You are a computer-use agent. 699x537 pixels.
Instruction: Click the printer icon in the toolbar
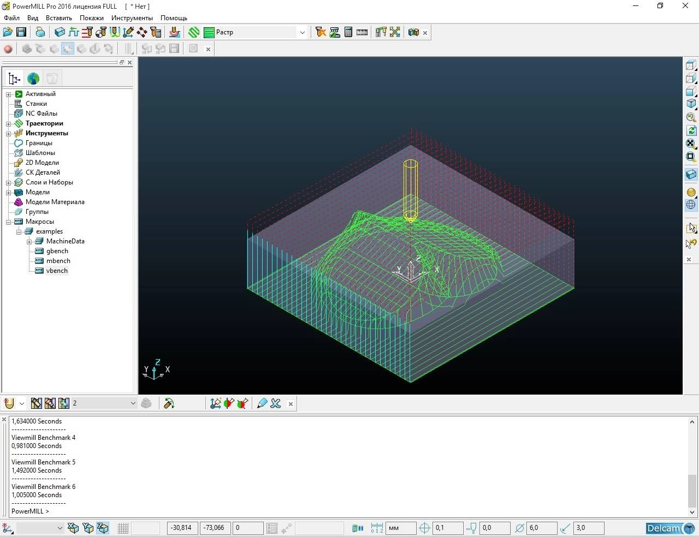40,32
